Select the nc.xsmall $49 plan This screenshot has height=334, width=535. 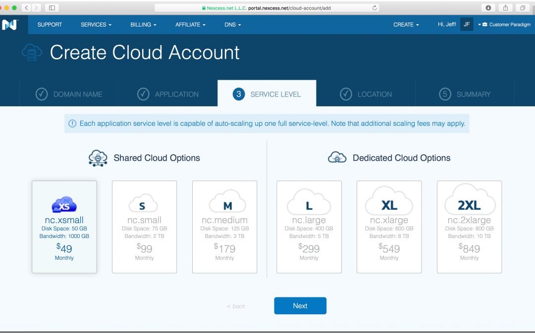tap(64, 227)
